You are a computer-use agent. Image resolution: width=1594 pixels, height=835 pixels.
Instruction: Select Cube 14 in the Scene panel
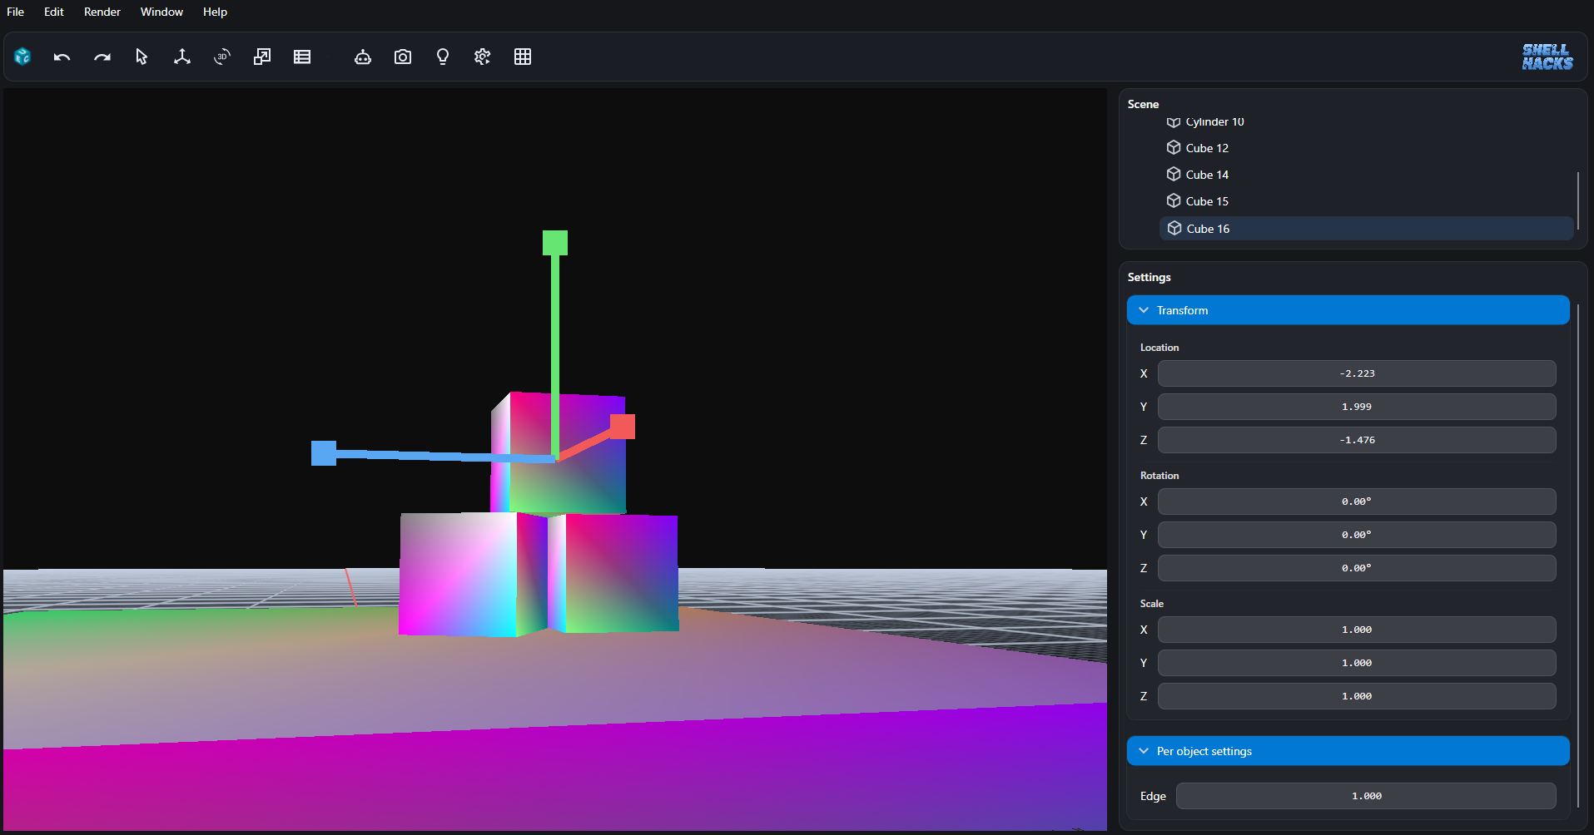[1206, 174]
